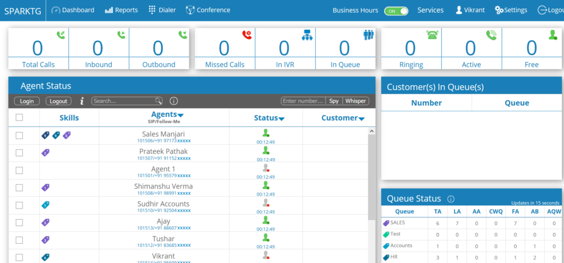Click the HR queue tag icon
The width and height of the screenshot is (564, 263).
tap(386, 257)
